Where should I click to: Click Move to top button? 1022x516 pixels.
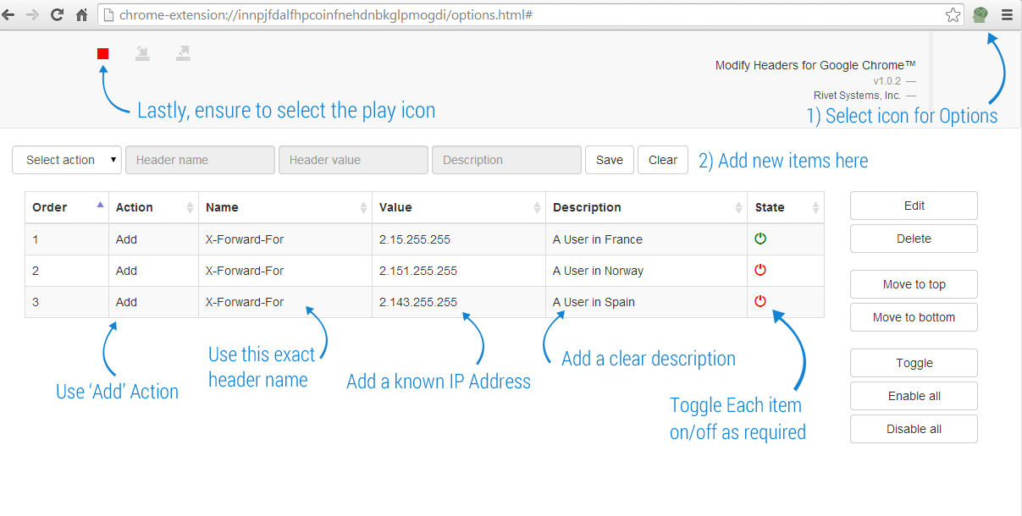click(x=914, y=284)
